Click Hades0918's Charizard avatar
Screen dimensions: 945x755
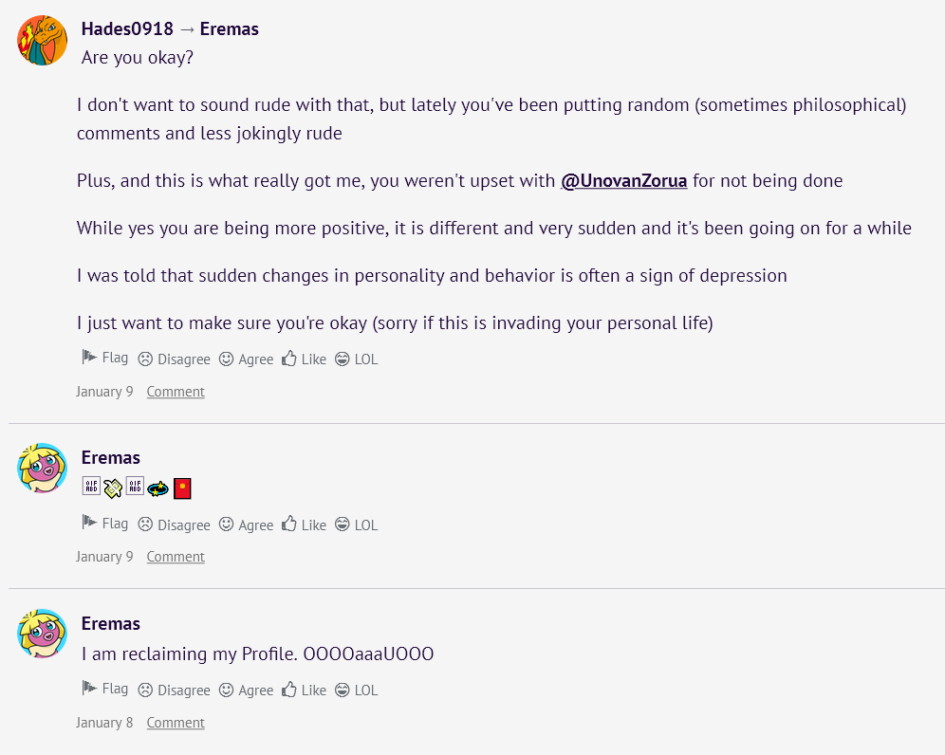click(x=43, y=40)
